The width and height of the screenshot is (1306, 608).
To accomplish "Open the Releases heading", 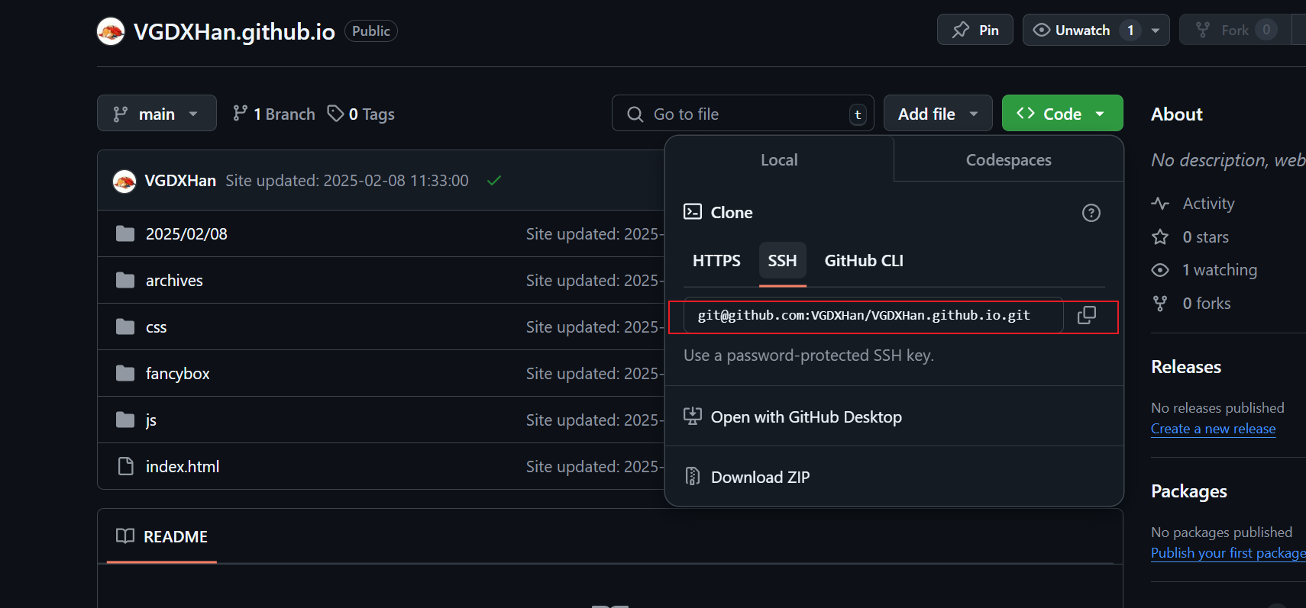I will (1186, 367).
